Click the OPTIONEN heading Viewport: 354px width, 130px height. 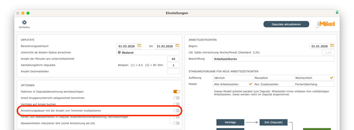click(27, 85)
